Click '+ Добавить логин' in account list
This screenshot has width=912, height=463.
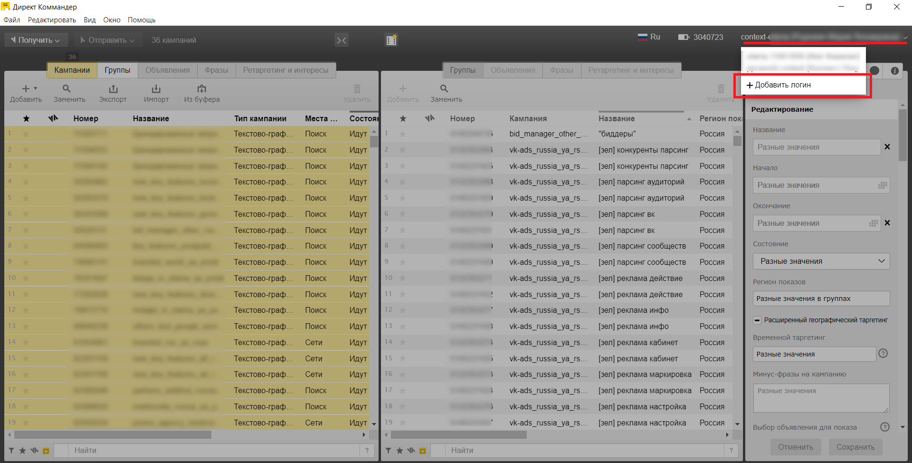pyautogui.click(x=803, y=85)
